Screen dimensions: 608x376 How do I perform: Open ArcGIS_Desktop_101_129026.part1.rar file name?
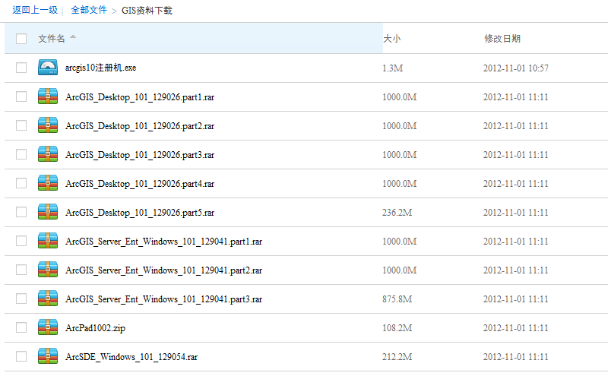pos(140,97)
